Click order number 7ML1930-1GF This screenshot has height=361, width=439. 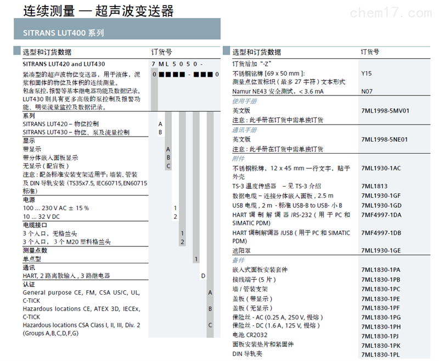(x=381, y=196)
